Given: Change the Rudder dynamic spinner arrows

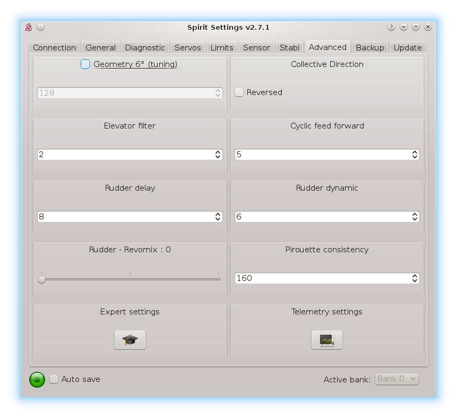Looking at the screenshot, I should click(415, 217).
